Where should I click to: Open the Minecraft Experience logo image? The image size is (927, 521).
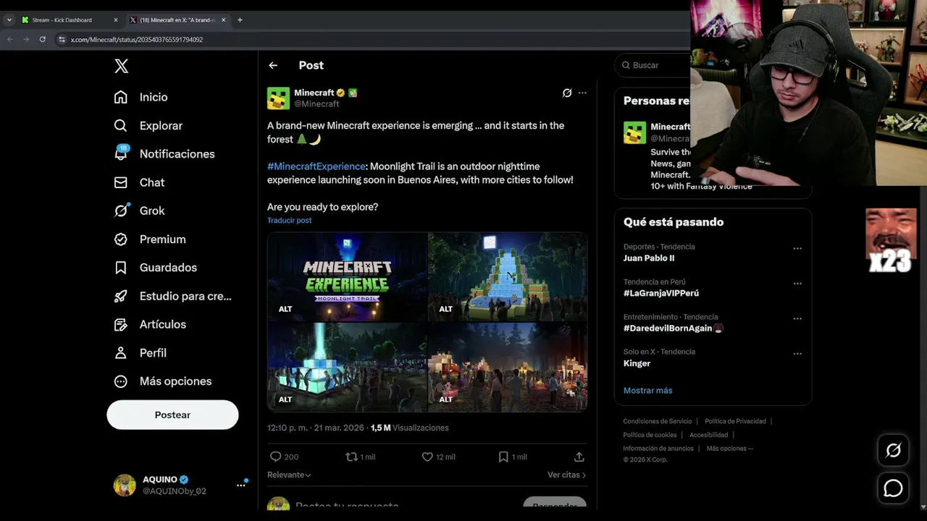tap(347, 276)
